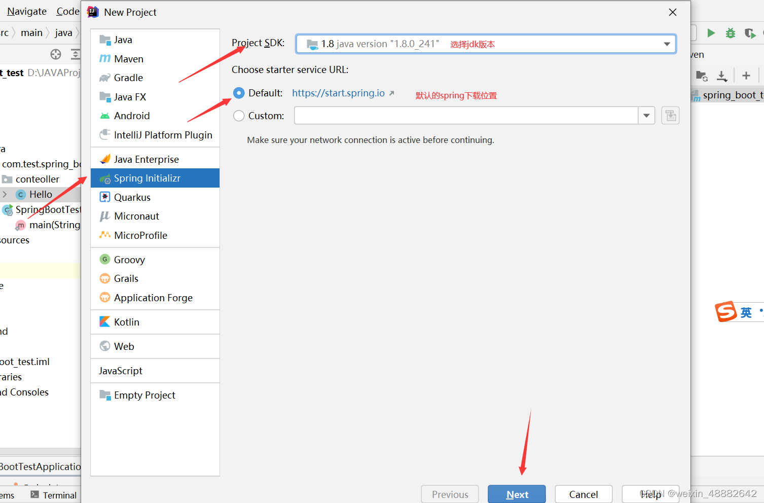Click paste URL icon beside Custom field
Image resolution: width=764 pixels, height=503 pixels.
(x=670, y=116)
